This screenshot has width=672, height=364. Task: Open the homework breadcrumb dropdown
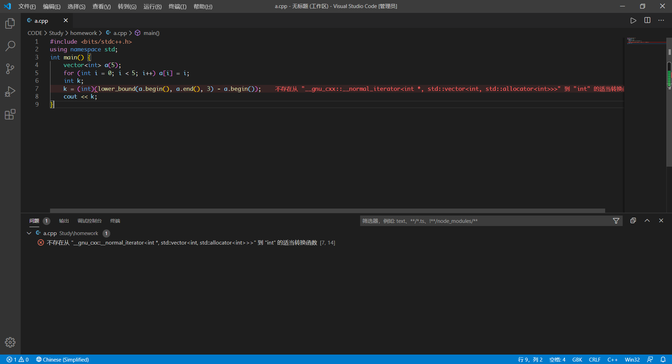84,33
